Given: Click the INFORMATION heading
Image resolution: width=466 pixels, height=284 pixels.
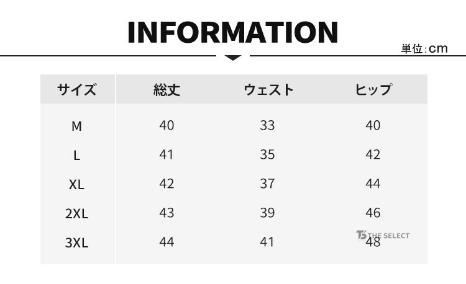Looking at the screenshot, I should click(x=232, y=32).
